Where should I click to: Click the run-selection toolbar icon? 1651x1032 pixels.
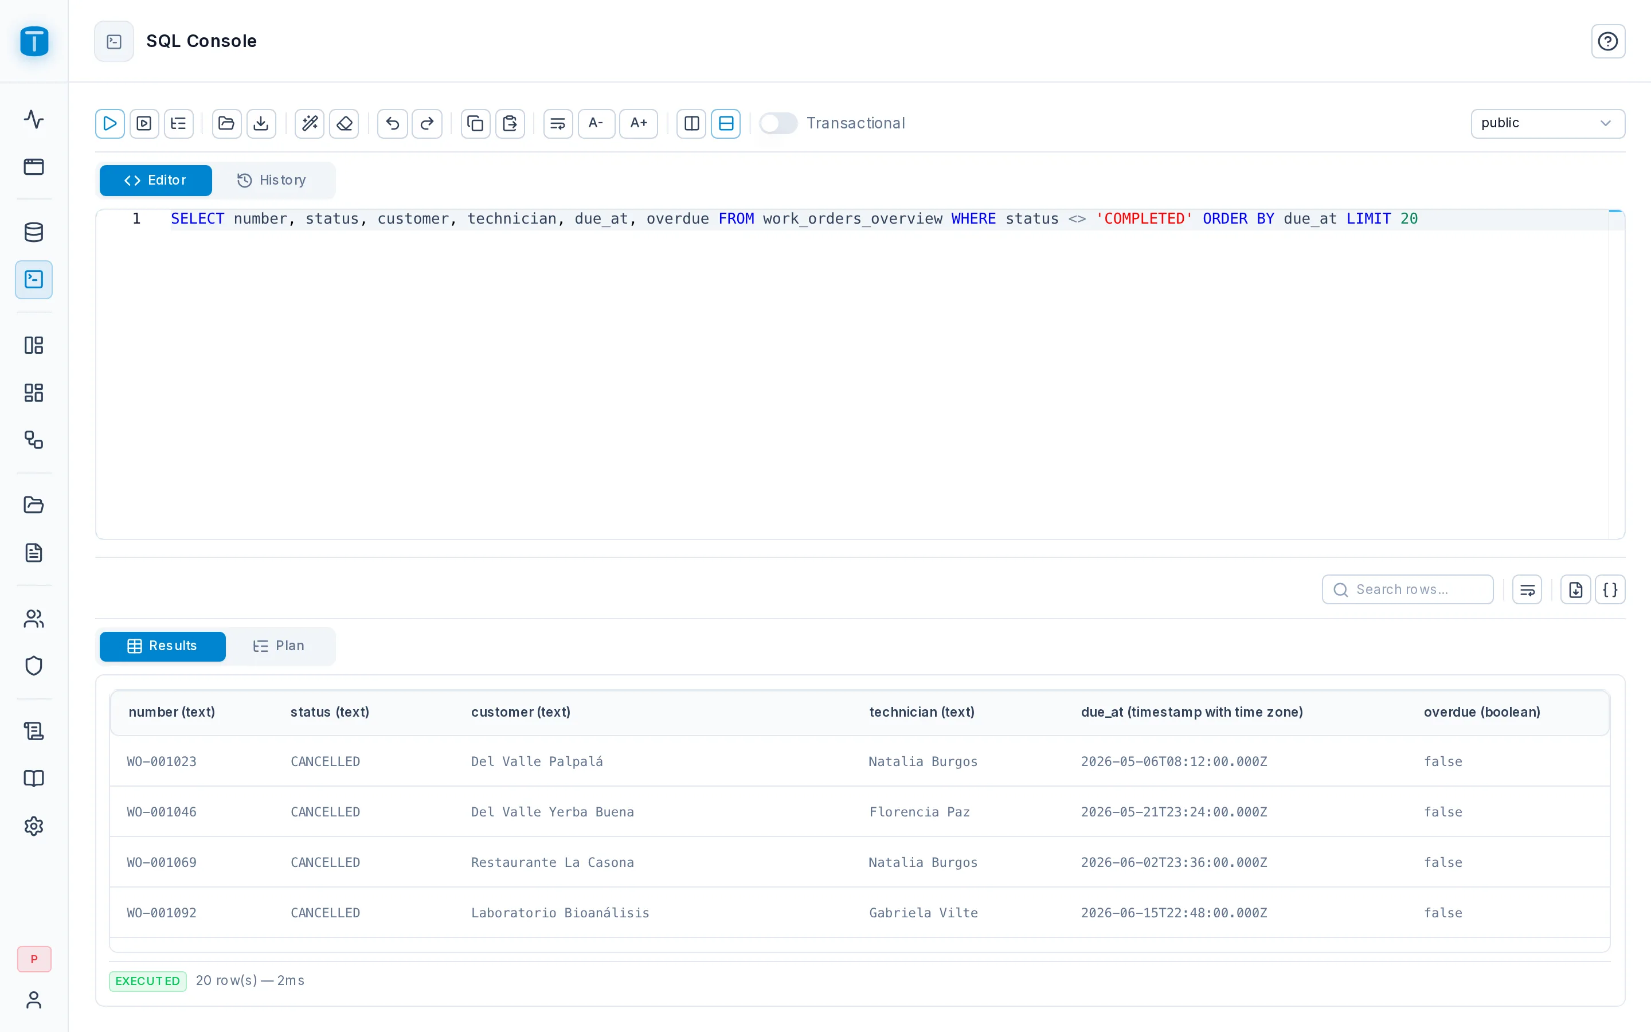(x=144, y=123)
